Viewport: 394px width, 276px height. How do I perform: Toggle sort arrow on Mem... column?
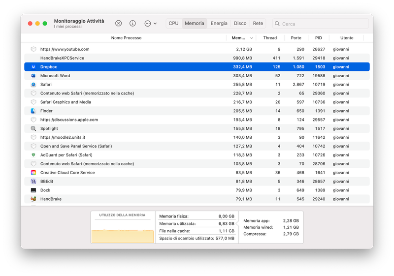tap(251, 38)
